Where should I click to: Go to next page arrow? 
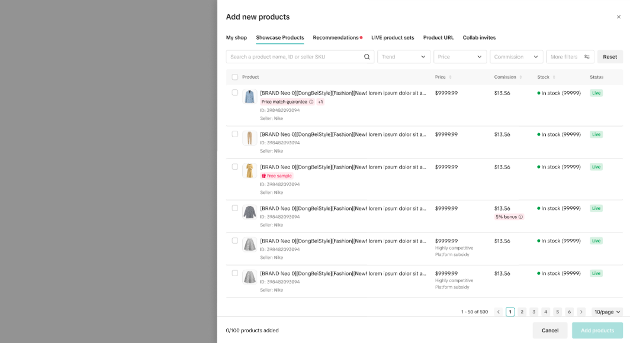tap(581, 312)
